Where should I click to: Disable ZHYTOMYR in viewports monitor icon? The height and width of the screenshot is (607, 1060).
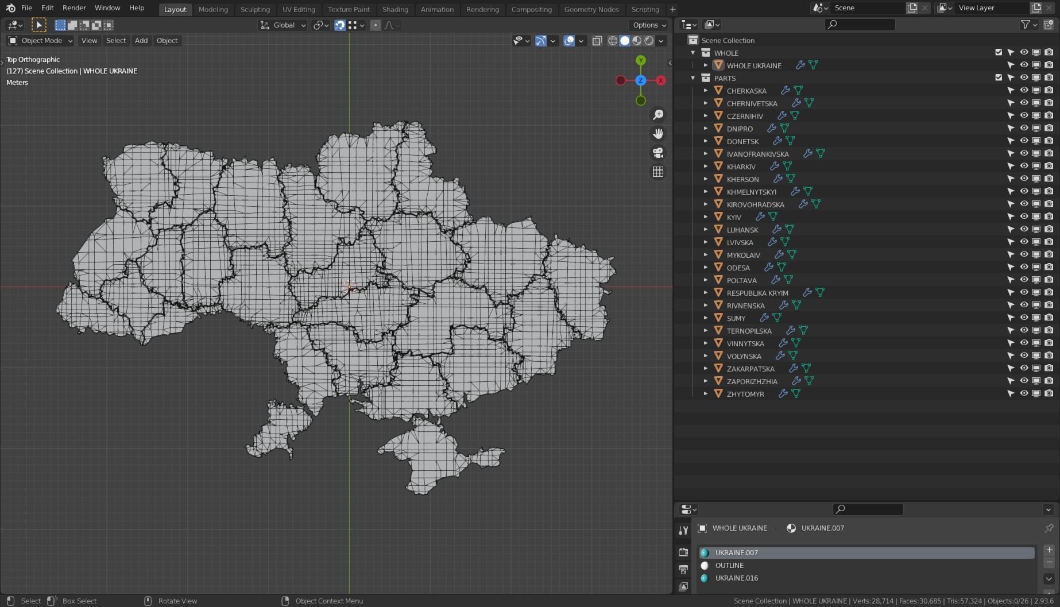[1036, 394]
